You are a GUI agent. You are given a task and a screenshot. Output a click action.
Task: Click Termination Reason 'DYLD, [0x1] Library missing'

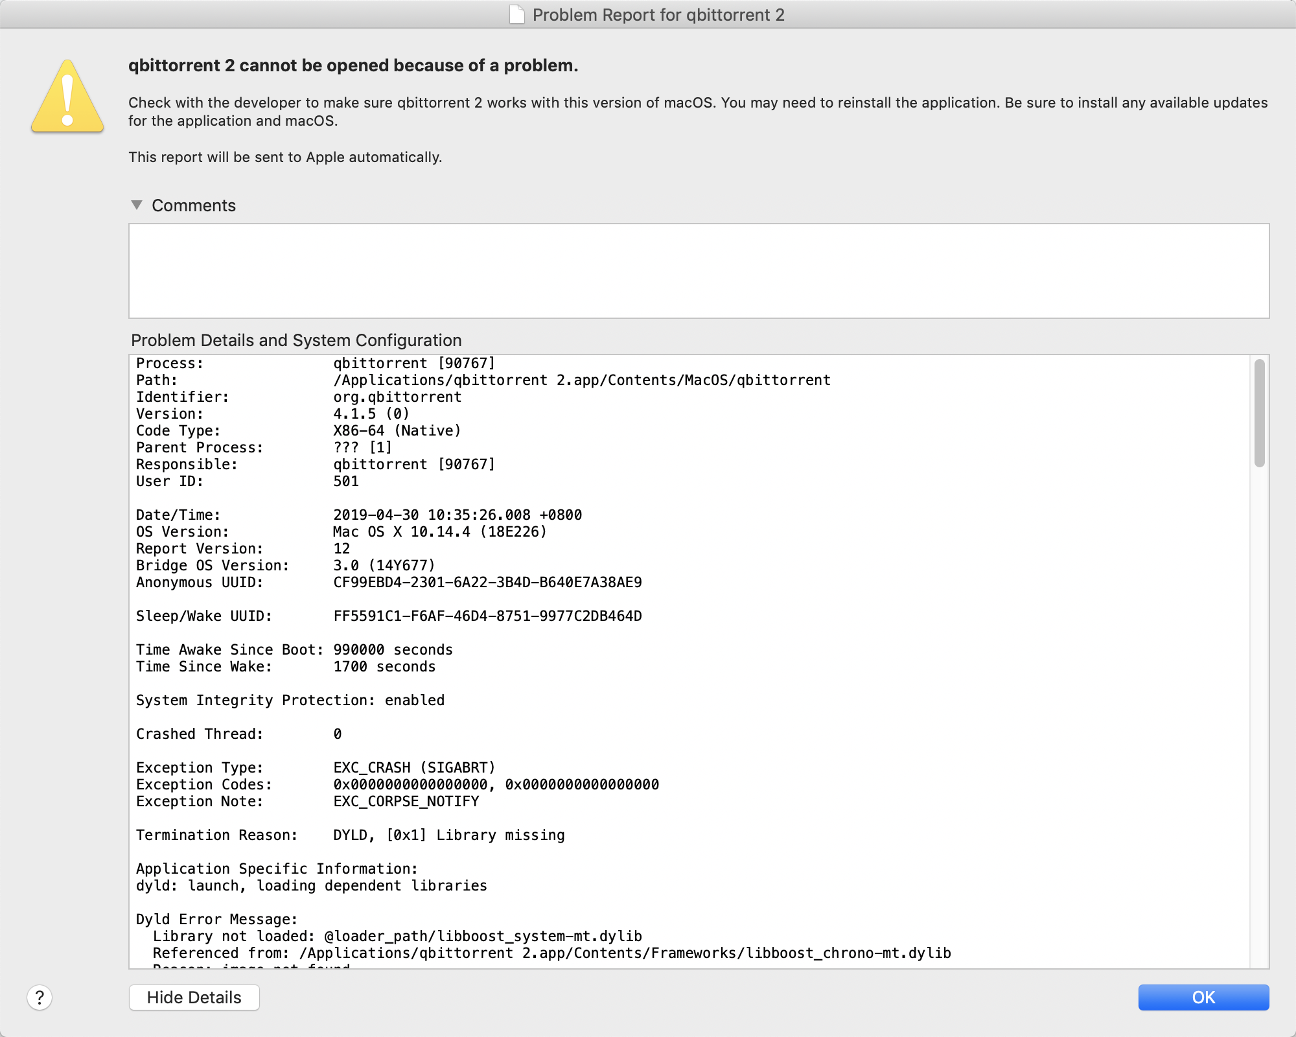coord(449,835)
